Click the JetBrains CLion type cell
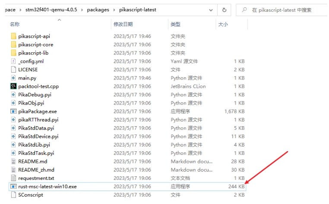 point(188,86)
